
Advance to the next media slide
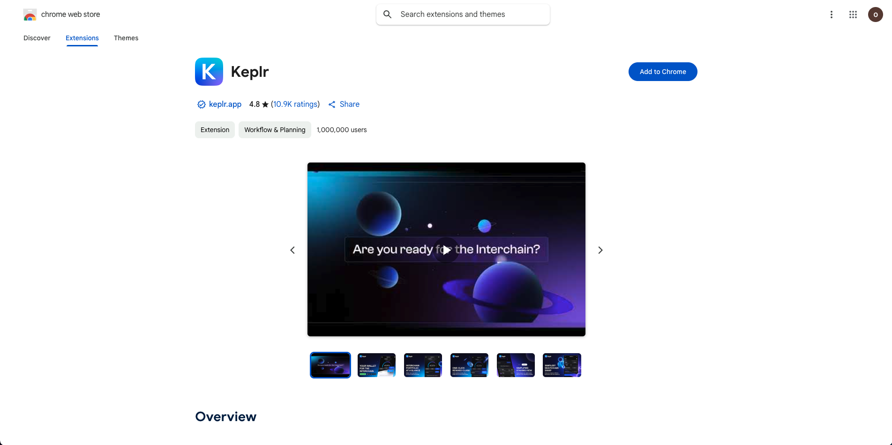click(x=600, y=250)
